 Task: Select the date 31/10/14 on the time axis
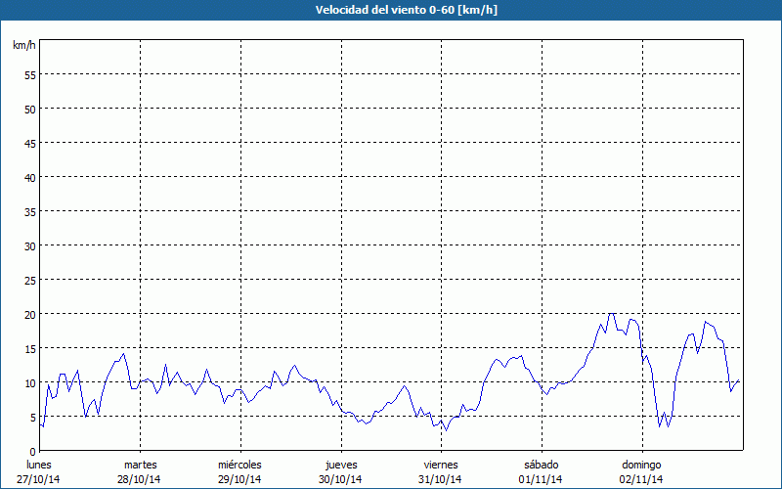[x=441, y=479]
